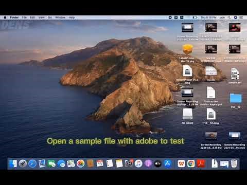Image resolution: width=247 pixels, height=185 pixels.
Task: Click the clock showing Thu time
Action: pos(208,17)
